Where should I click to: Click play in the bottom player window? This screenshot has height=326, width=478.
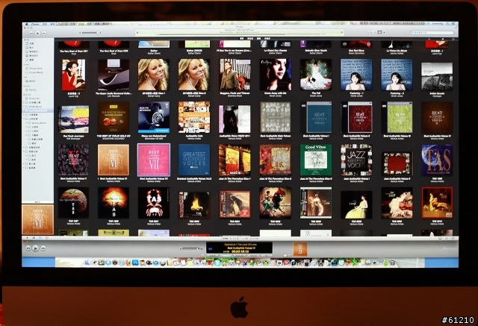click(x=35, y=248)
